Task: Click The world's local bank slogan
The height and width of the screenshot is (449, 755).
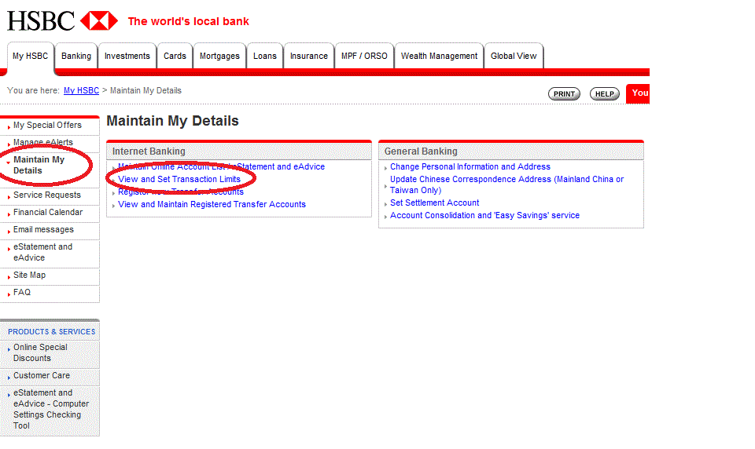Action: (188, 22)
